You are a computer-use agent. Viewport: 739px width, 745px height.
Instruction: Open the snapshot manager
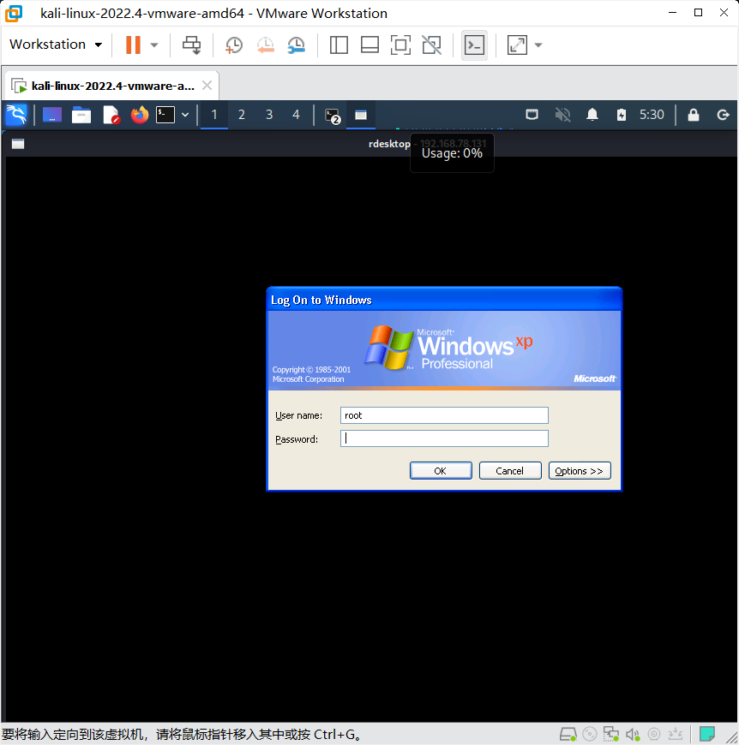(297, 45)
